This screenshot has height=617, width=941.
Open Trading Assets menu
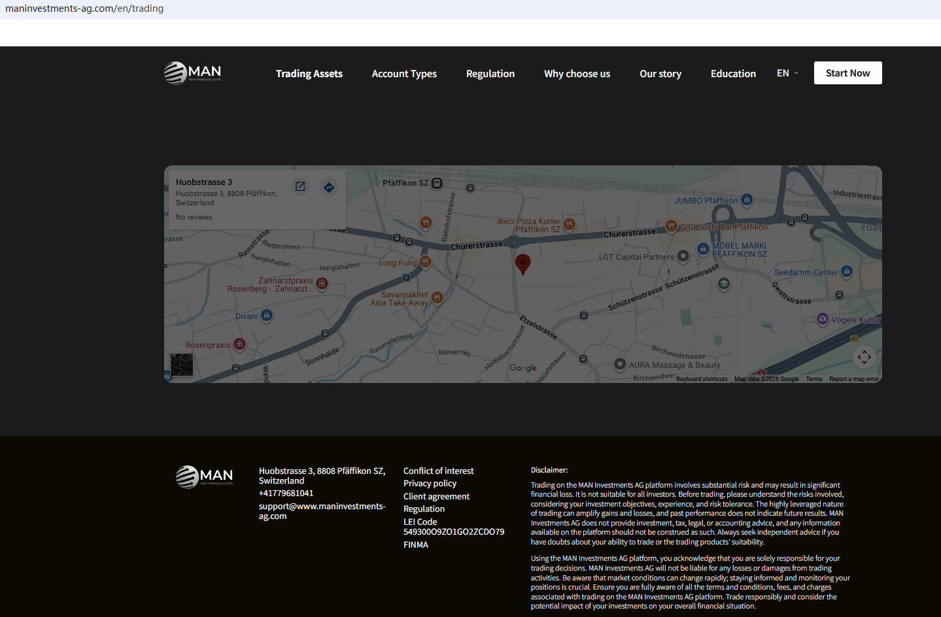(x=309, y=74)
